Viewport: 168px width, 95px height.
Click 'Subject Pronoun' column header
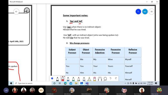point(72,51)
